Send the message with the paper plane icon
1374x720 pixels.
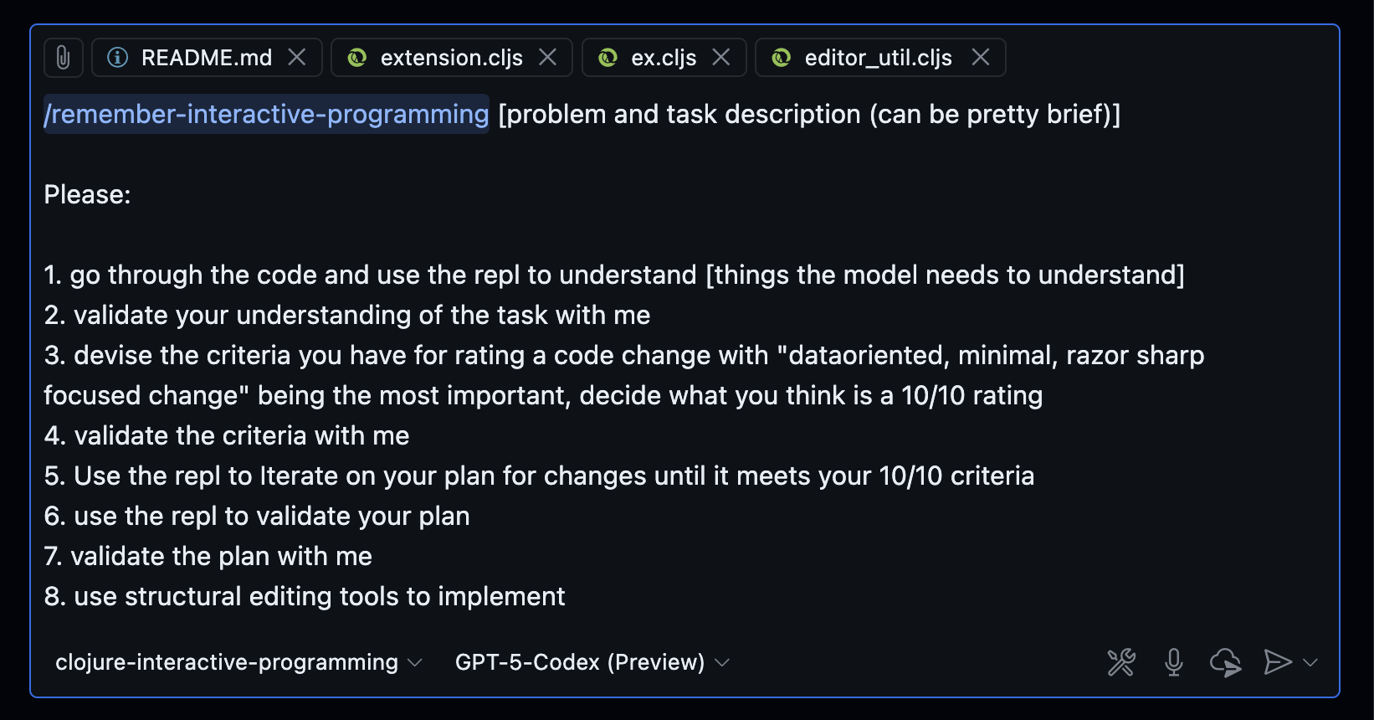(1277, 661)
